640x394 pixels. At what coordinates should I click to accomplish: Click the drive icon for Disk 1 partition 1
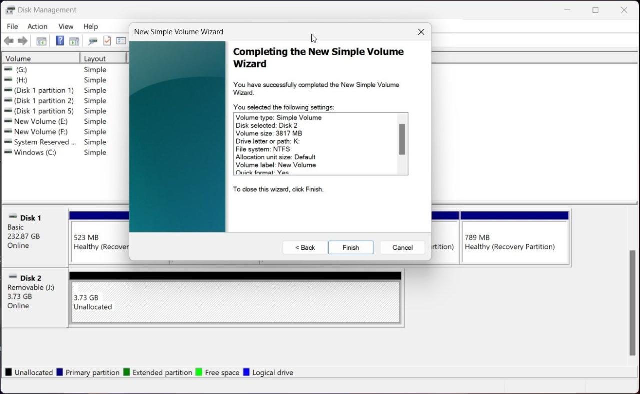(x=8, y=90)
